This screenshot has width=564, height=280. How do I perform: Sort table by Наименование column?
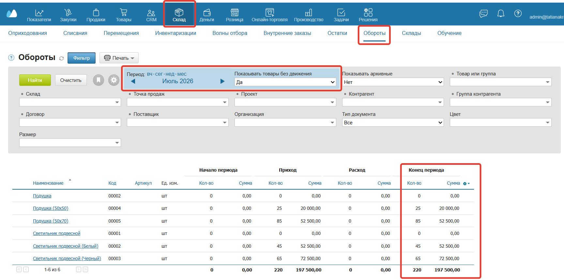point(48,183)
